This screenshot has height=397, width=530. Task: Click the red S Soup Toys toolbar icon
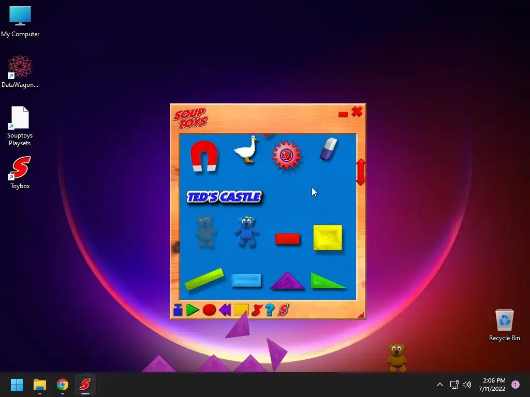coord(283,310)
